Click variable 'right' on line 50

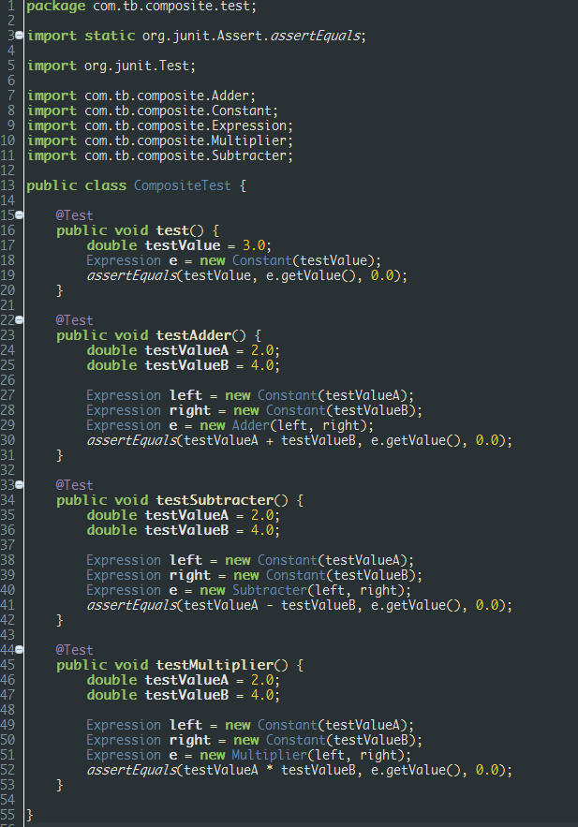pyautogui.click(x=190, y=740)
